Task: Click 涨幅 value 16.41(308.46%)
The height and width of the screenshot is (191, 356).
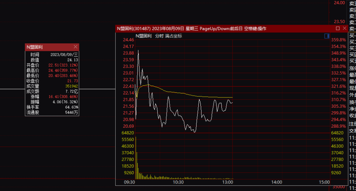Action: 63,97
